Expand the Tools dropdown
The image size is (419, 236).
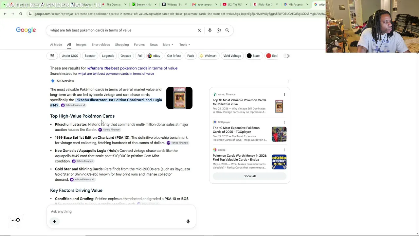click(185, 45)
